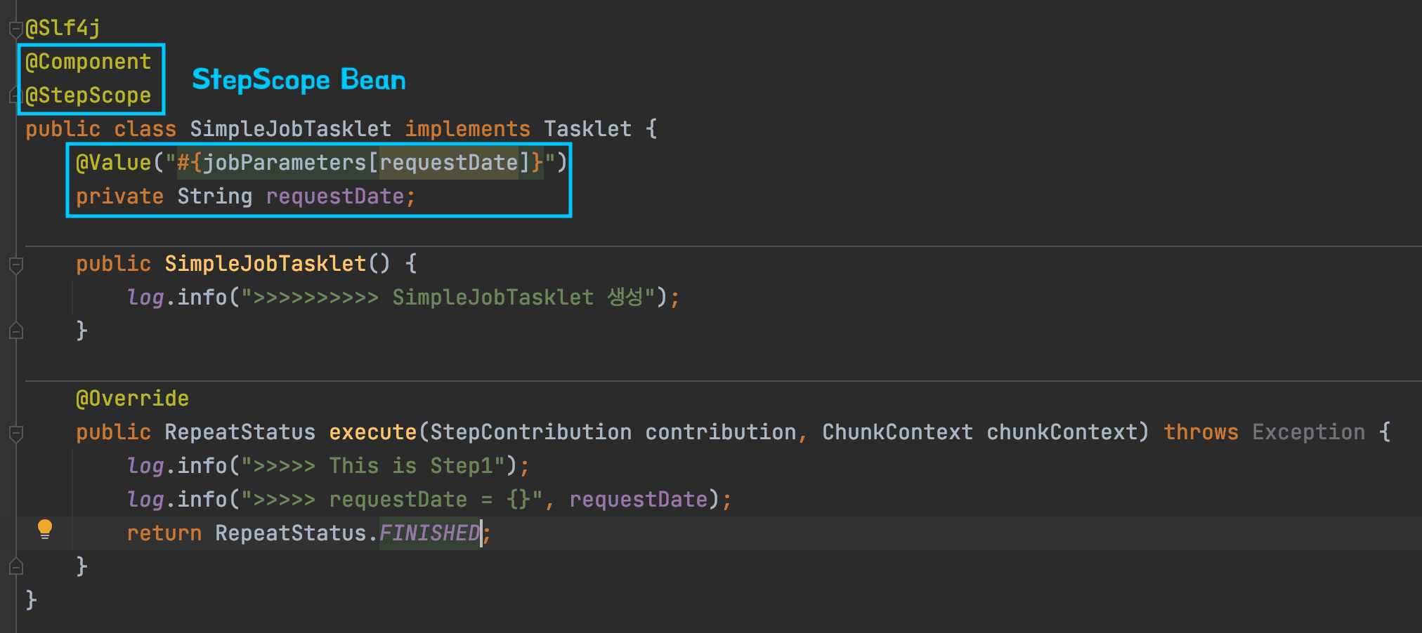
Task: Collapse the execute method using gutter fold arrow
Action: (x=15, y=433)
